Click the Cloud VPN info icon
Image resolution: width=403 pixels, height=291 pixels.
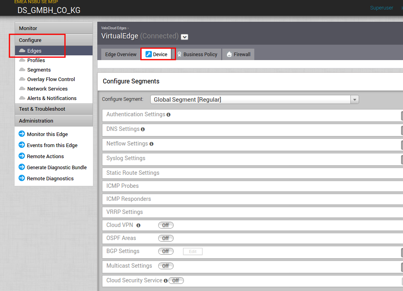coord(138,225)
